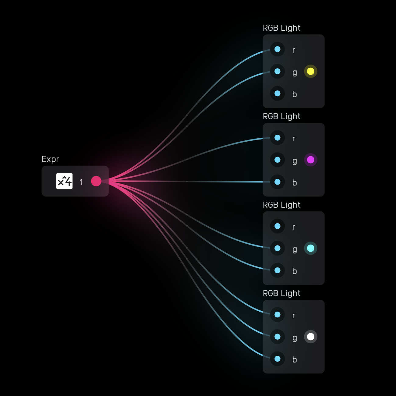The height and width of the screenshot is (396, 396).
Task: Select the r port on fourth RGB Light
Action: 277,314
